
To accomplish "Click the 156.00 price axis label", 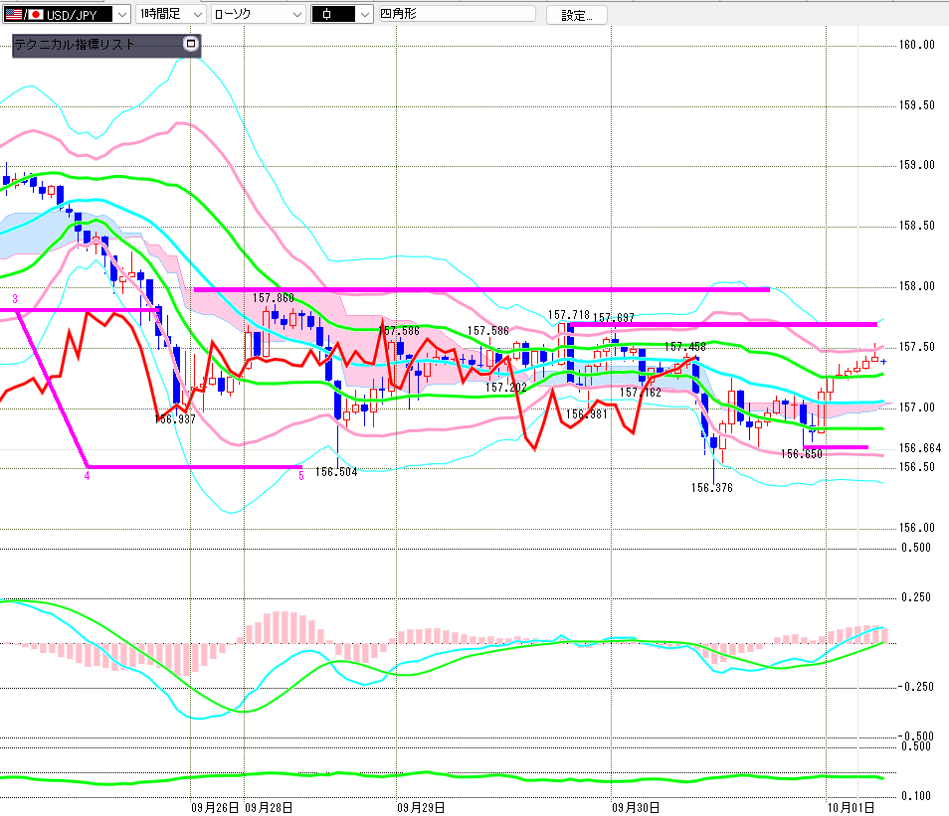I will 917,528.
